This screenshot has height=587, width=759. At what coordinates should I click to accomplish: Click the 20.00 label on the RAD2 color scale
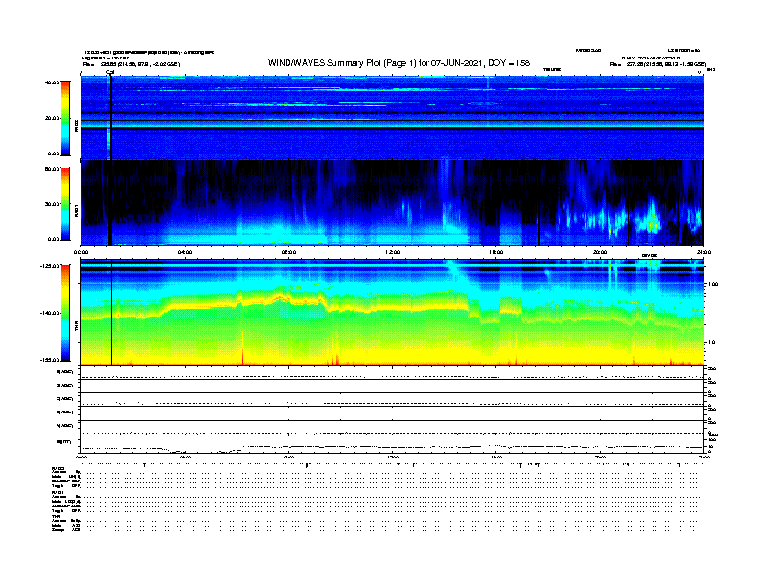coord(53,118)
